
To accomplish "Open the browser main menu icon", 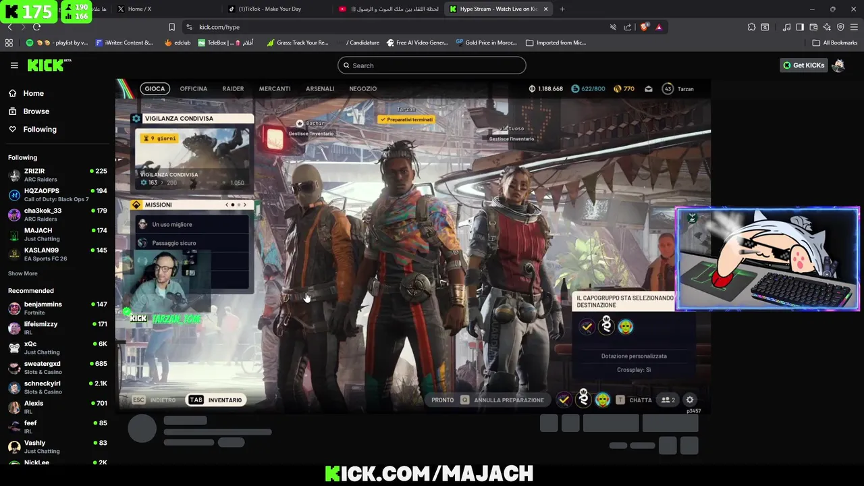I will pyautogui.click(x=855, y=27).
